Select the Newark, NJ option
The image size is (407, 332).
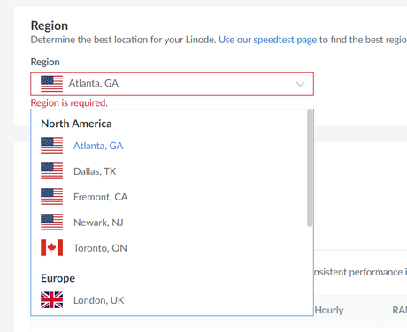pos(98,223)
